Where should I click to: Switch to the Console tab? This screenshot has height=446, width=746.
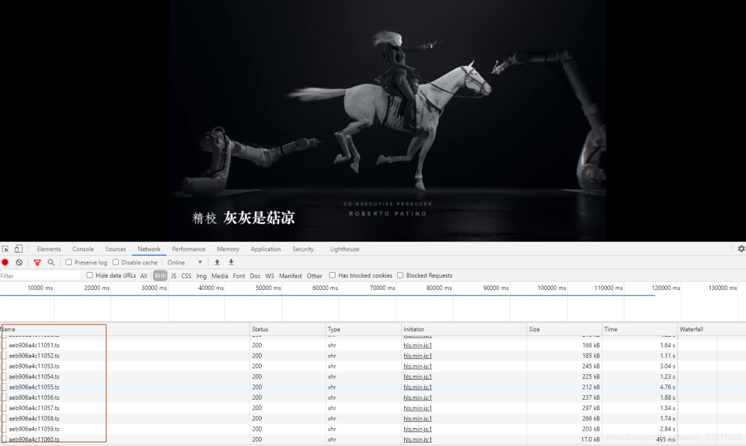click(83, 249)
